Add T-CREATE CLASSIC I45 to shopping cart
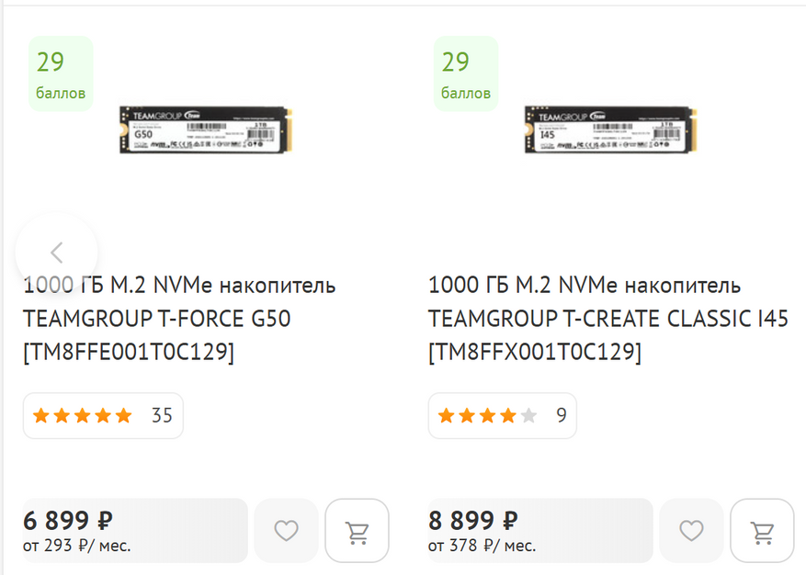The image size is (806, 575). pos(762,530)
